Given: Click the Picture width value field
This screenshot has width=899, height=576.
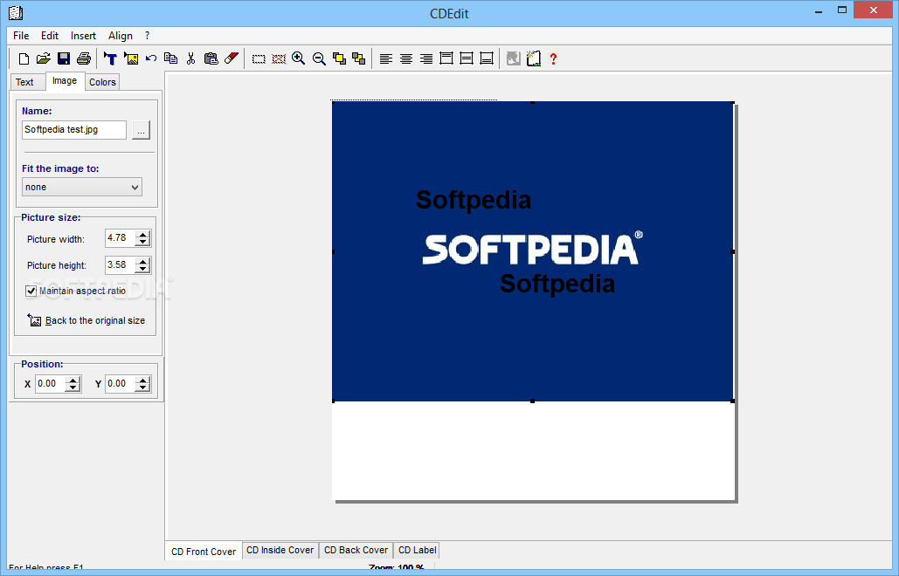Looking at the screenshot, I should (121, 237).
